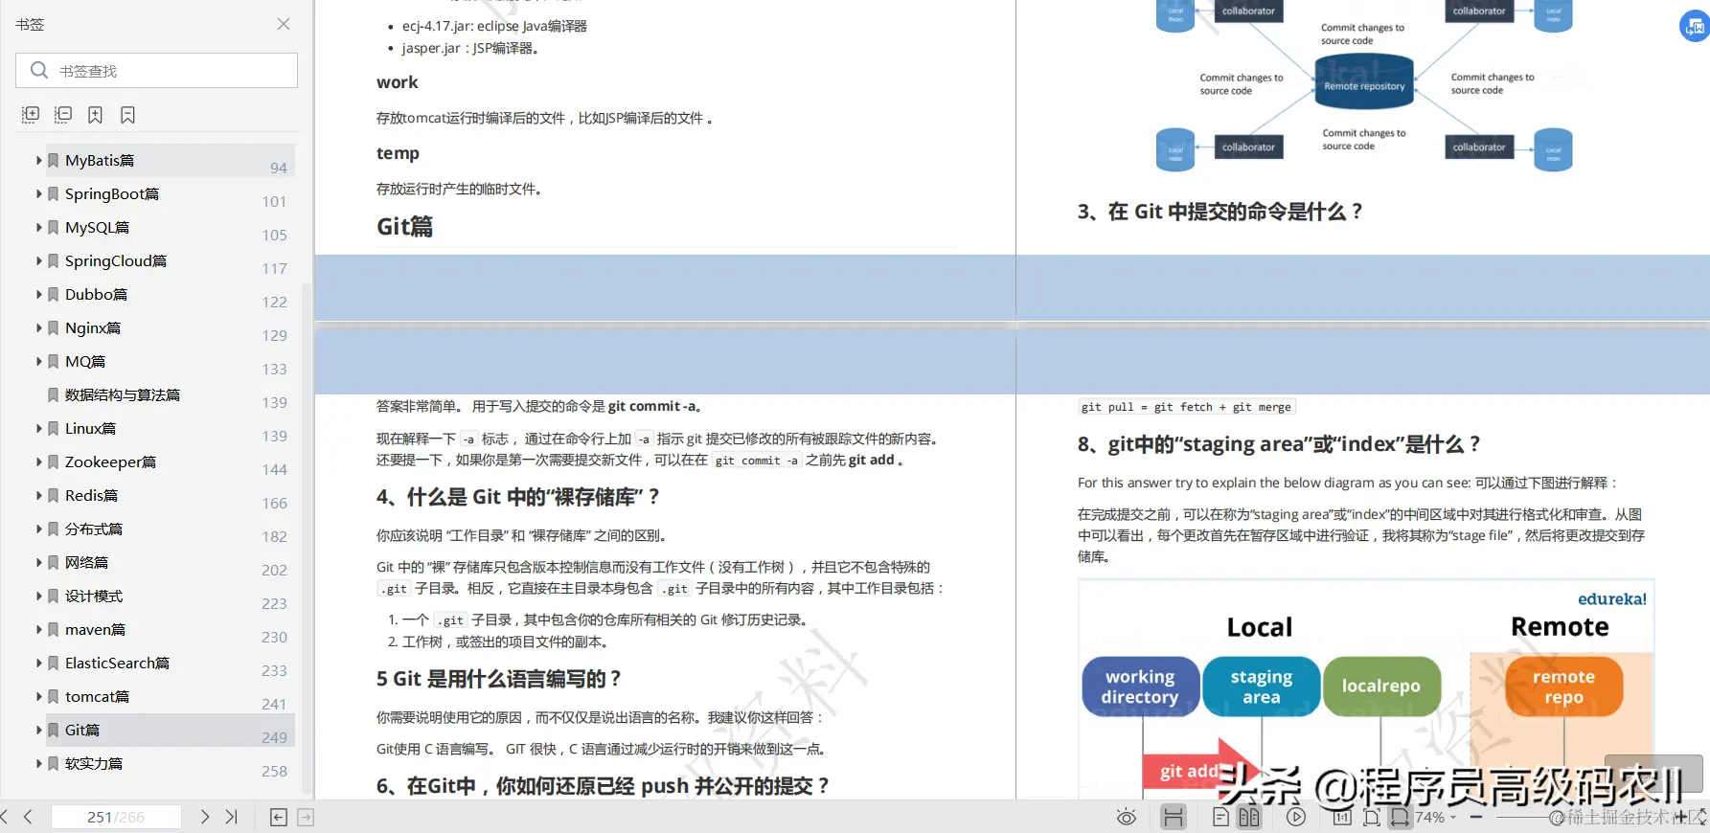Click the 'git pull = git fetch + git merge' code
1710x833 pixels.
click(1186, 407)
